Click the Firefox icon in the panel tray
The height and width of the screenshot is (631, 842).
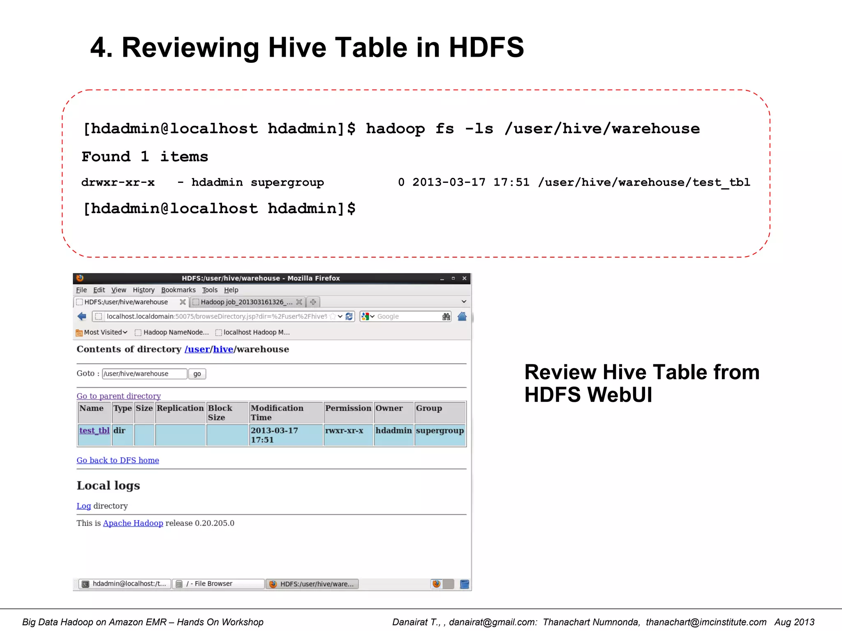point(437,584)
